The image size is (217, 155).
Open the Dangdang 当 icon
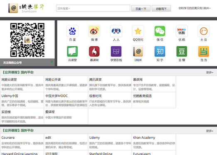[x=204, y=51]
